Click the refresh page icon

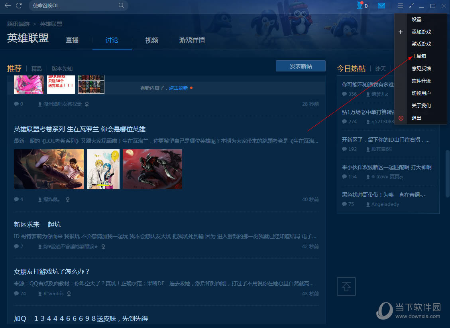click(x=19, y=6)
